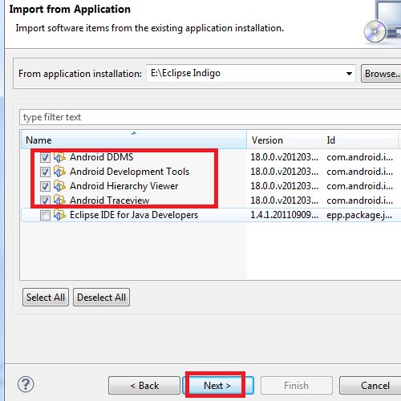This screenshot has width=401, height=401.
Task: Click the help question mark icon
Action: 26,385
